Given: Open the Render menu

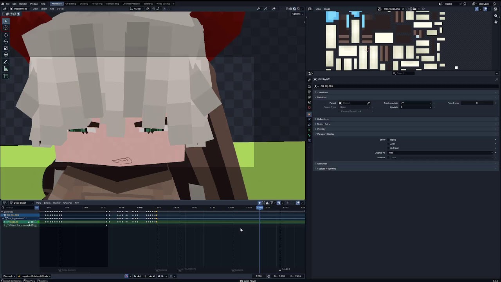Looking at the screenshot, I should (x=23, y=4).
